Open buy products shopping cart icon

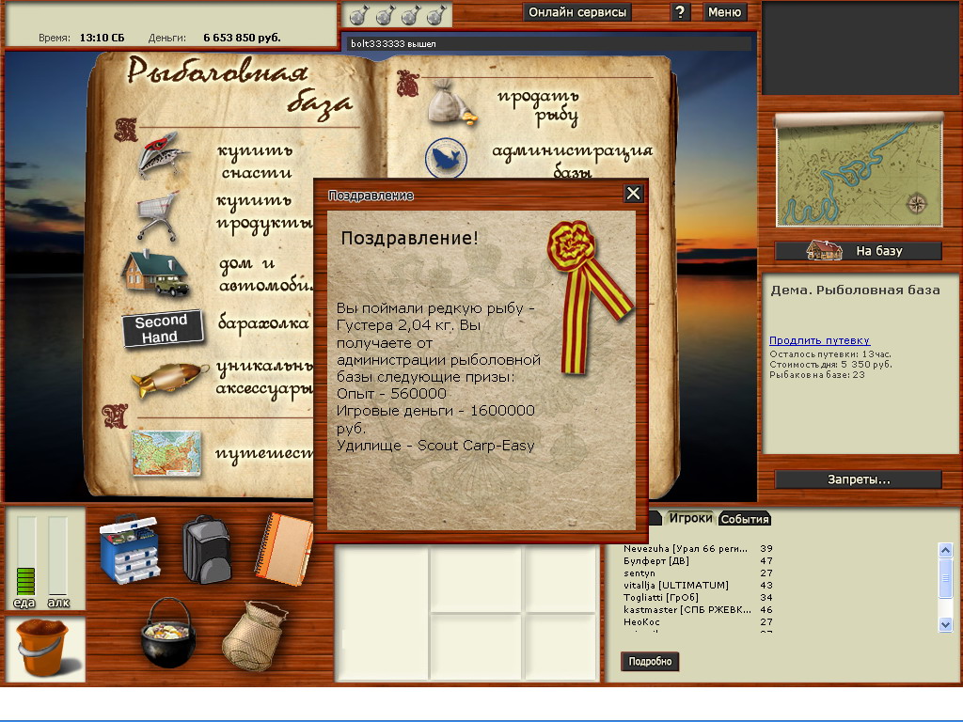point(158,215)
